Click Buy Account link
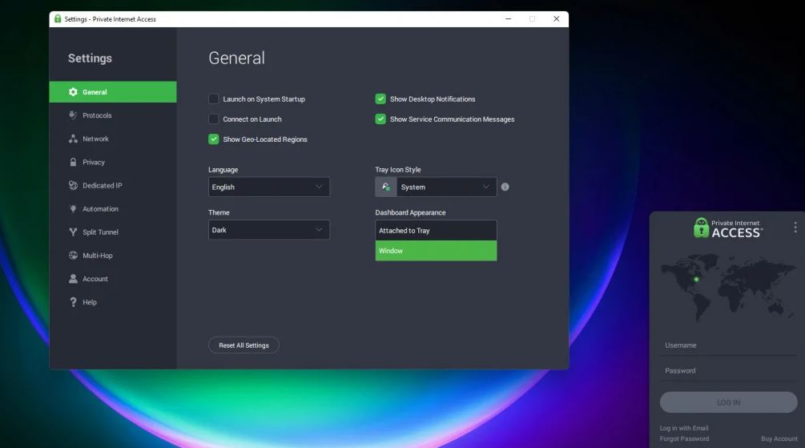Viewport: 805px width, 448px height. tap(779, 438)
